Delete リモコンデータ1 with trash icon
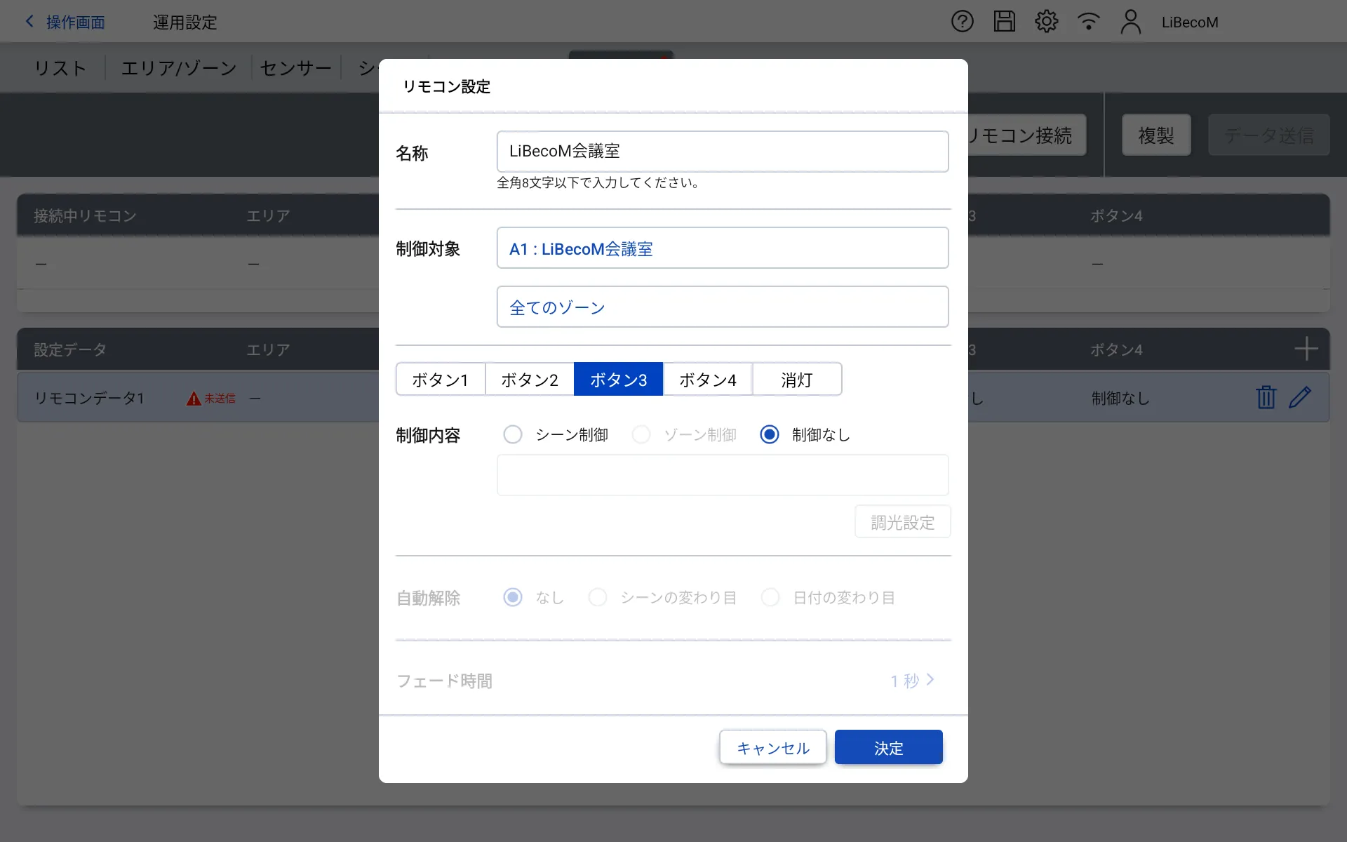Viewport: 1347px width, 842px height. (x=1266, y=397)
